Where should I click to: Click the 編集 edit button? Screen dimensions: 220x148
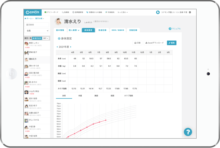pyautogui.click(x=171, y=43)
